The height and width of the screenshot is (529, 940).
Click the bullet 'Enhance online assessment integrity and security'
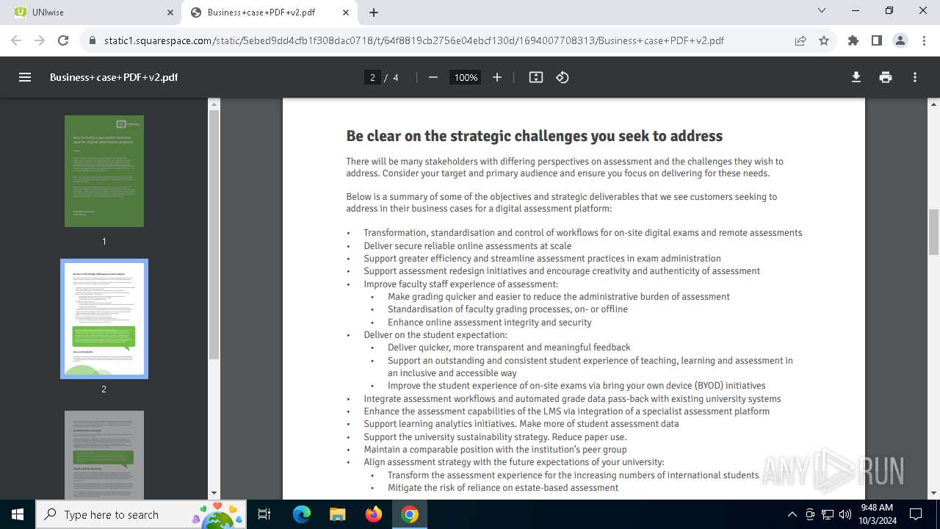(x=489, y=322)
